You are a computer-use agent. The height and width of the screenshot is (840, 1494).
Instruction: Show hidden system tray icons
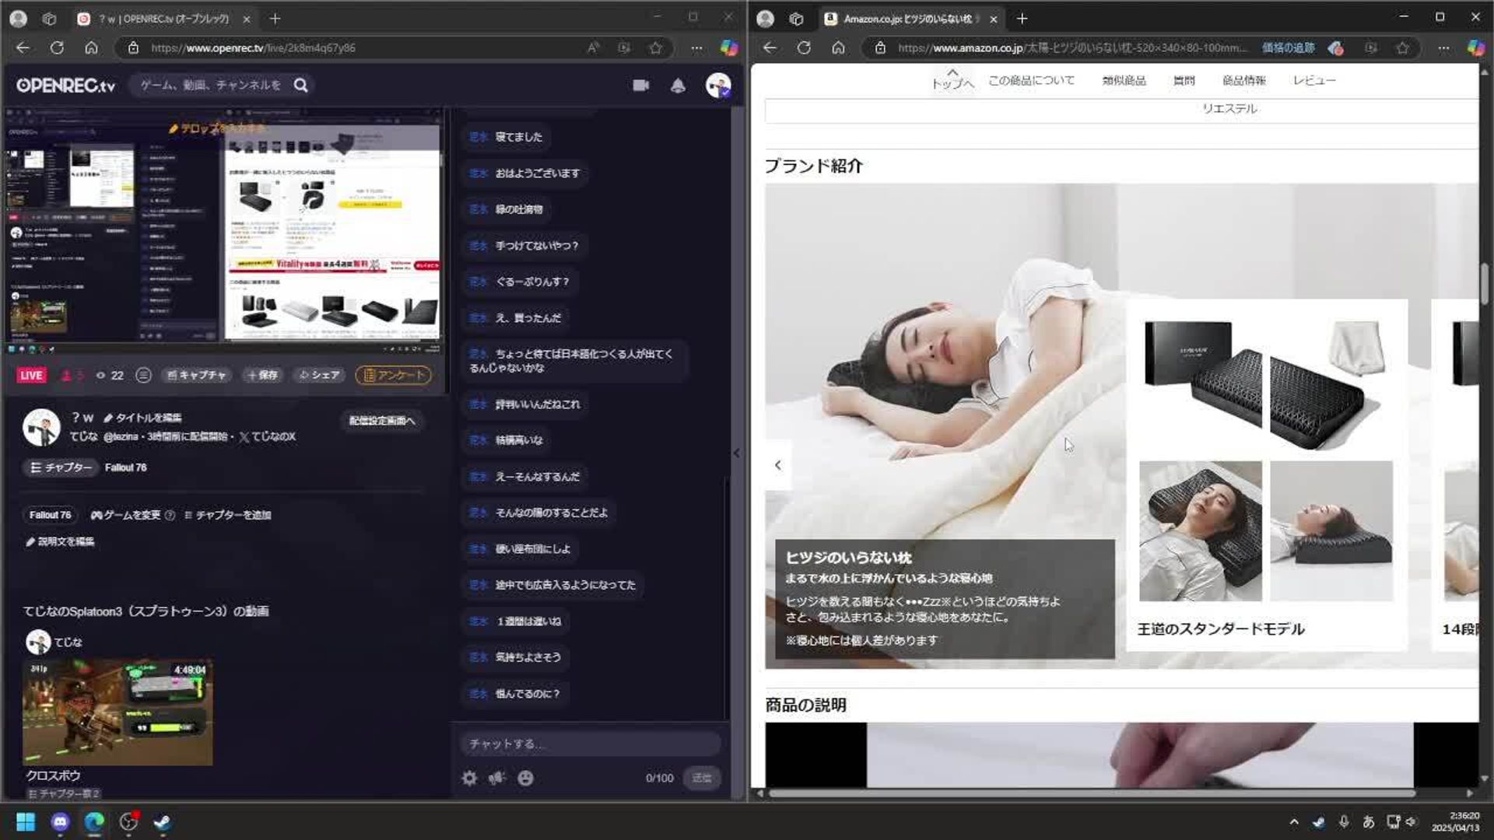pyautogui.click(x=1293, y=822)
